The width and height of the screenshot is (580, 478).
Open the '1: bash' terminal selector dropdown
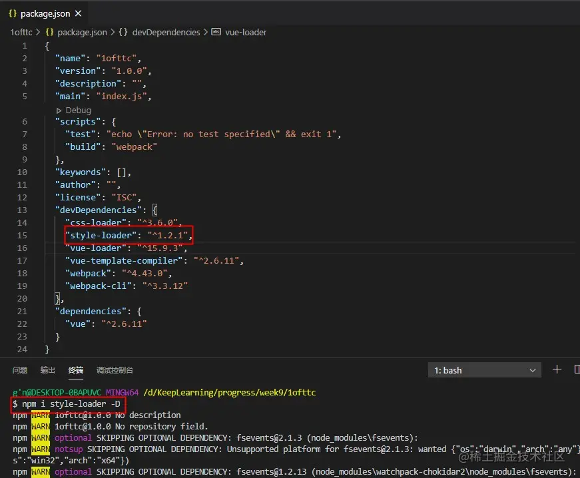coord(485,370)
